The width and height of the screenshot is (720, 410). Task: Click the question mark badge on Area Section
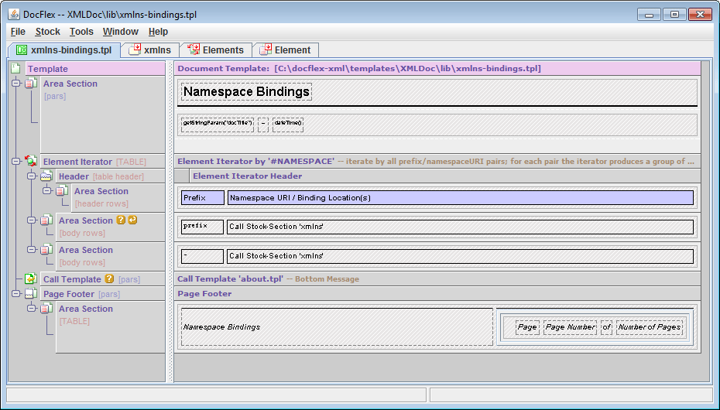tap(121, 220)
